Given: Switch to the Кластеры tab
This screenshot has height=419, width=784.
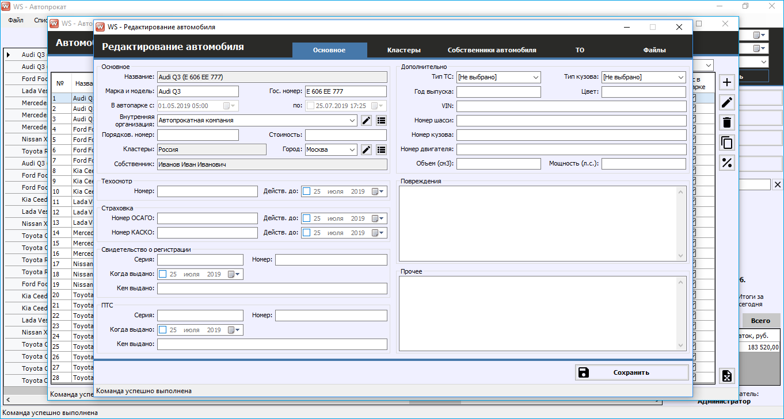Looking at the screenshot, I should pos(404,50).
